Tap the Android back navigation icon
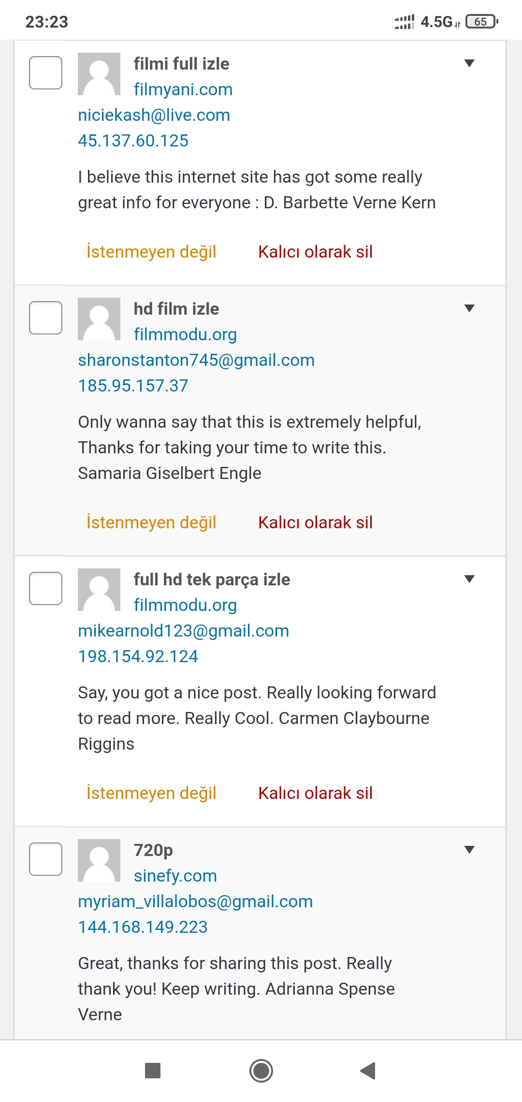Screen dimensions: 522x1102 click(368, 1071)
